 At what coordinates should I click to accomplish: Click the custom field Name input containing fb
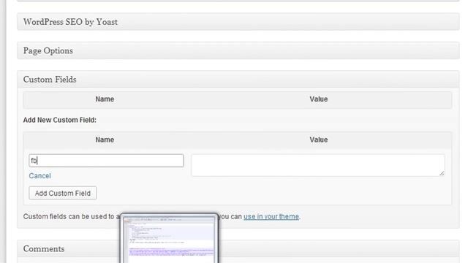tap(106, 161)
